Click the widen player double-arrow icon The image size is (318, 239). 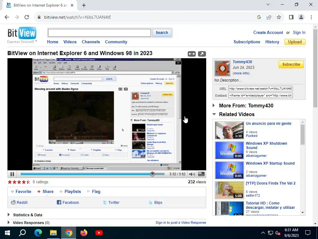tap(192, 54)
